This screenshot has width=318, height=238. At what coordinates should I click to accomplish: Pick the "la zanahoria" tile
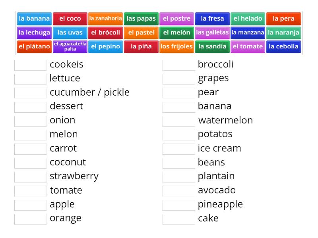105,18
